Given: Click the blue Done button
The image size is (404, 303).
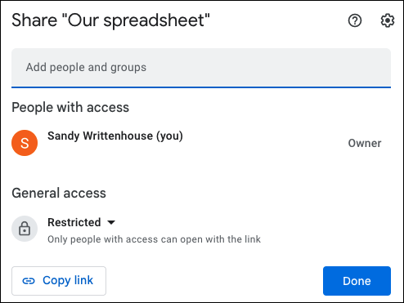Looking at the screenshot, I should (357, 281).
